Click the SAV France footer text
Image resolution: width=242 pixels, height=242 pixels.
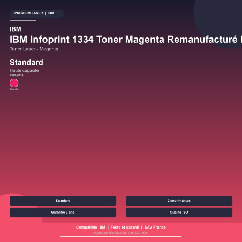(x=155, y=228)
